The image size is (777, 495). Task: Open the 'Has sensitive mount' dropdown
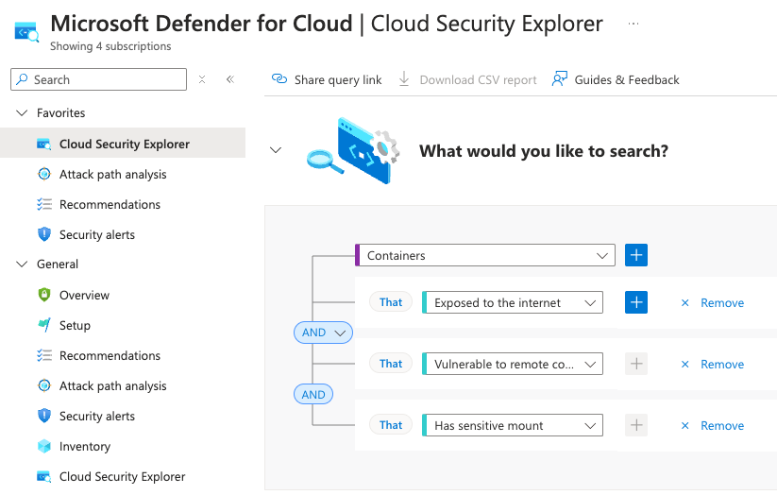513,425
